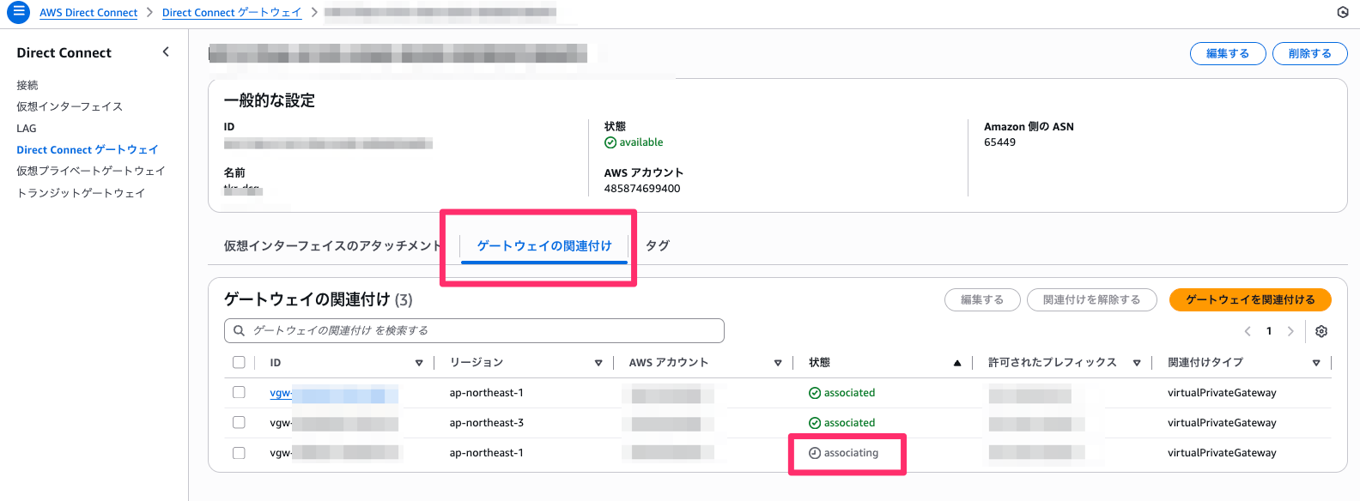
Task: Open トランジットゲートウェイ in the sidebar
Action: (81, 193)
